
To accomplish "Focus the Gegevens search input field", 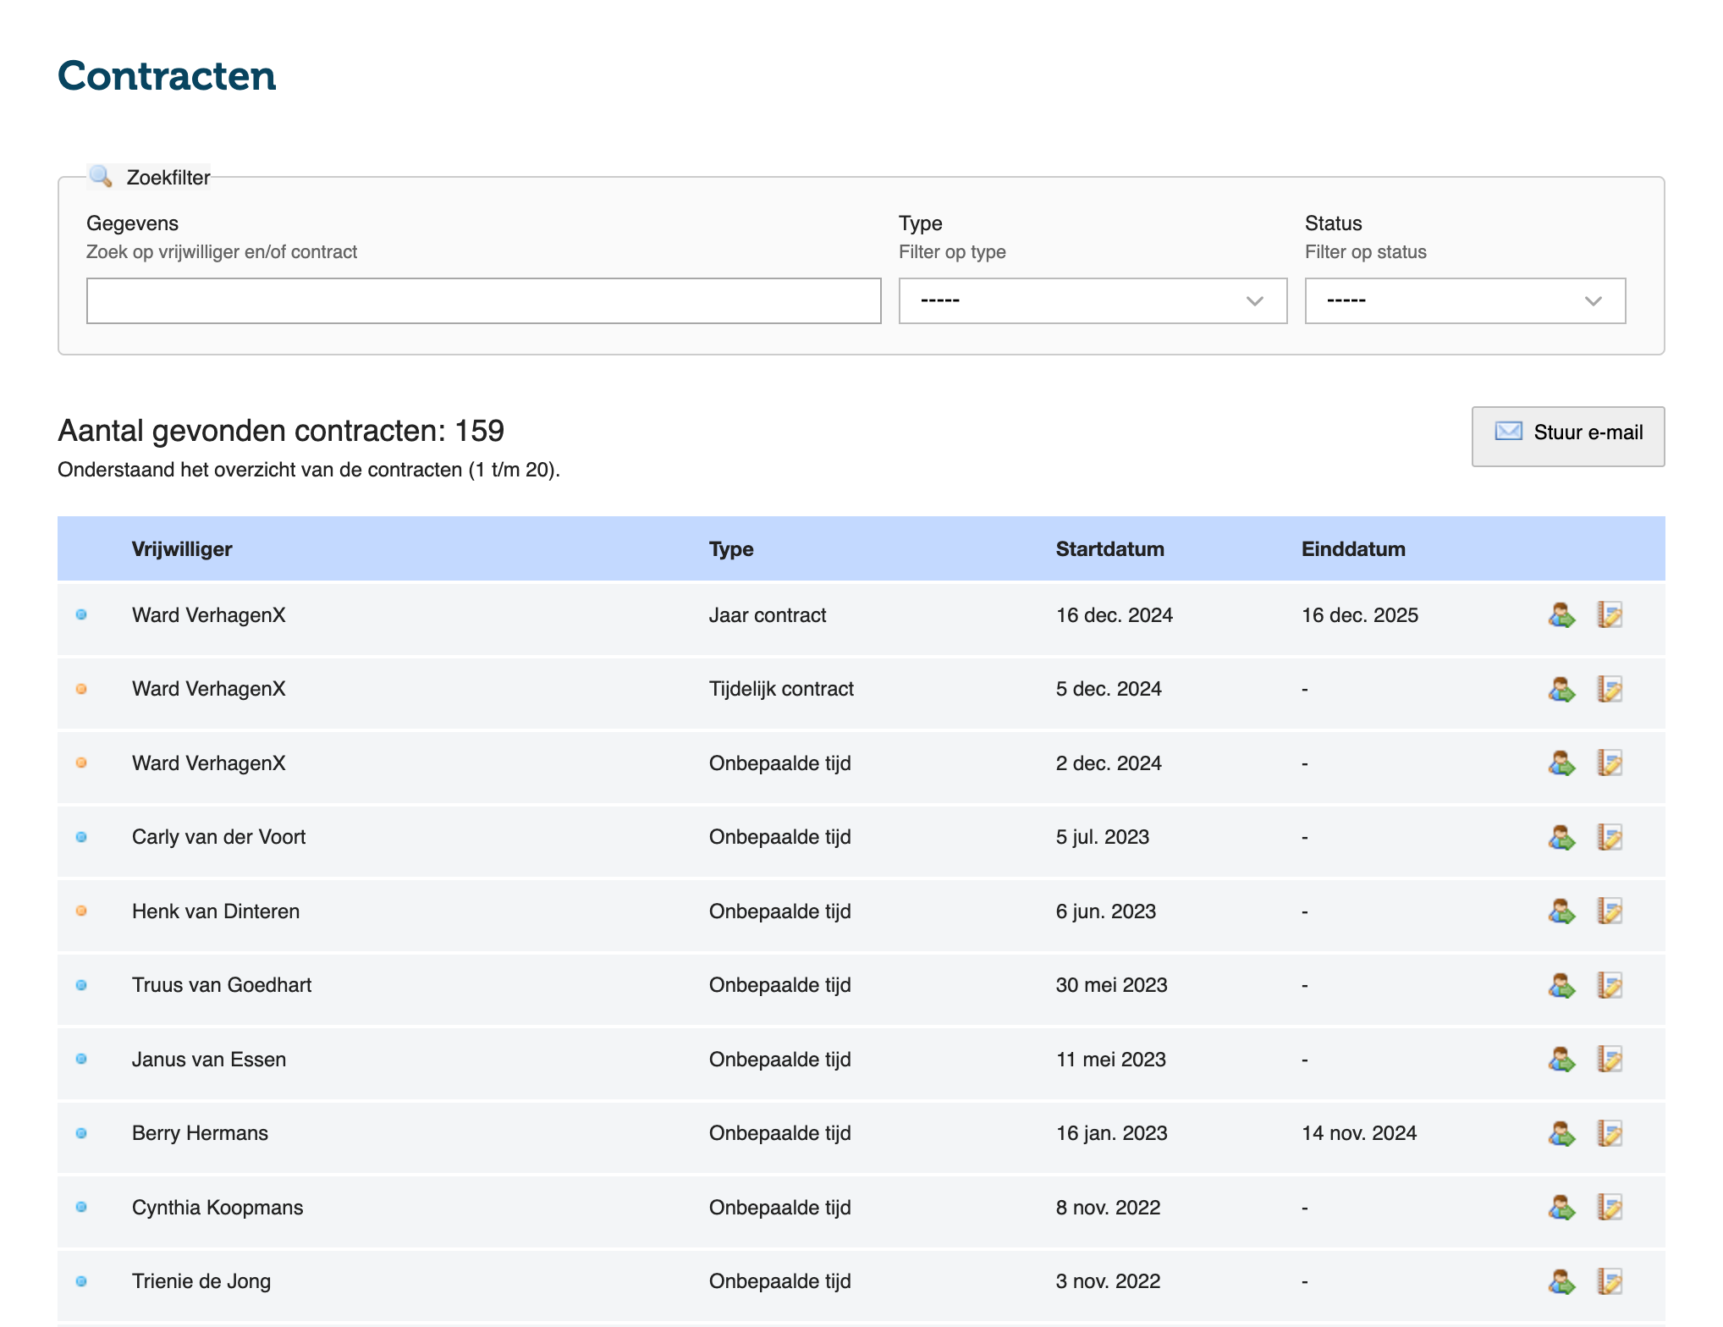I will coord(483,300).
